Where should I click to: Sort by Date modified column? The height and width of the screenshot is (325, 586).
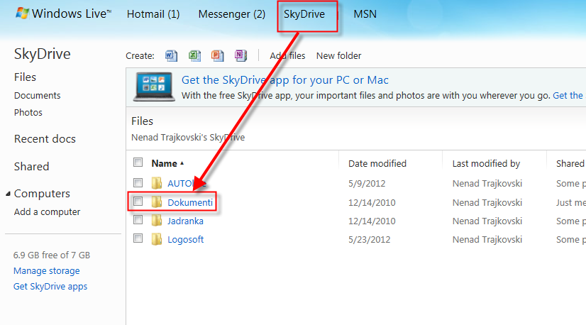377,163
